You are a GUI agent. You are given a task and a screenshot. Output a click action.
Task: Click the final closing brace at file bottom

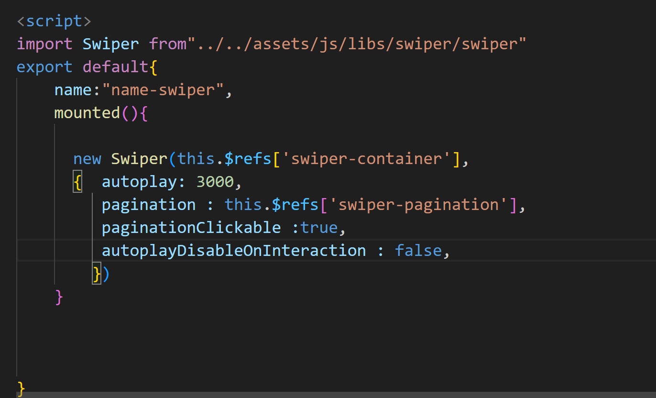click(x=21, y=387)
